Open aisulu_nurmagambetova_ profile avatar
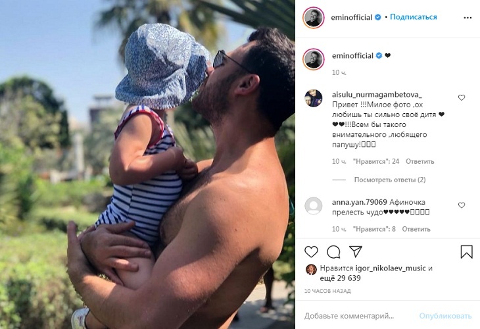This screenshot has height=329, width=480. (x=313, y=98)
